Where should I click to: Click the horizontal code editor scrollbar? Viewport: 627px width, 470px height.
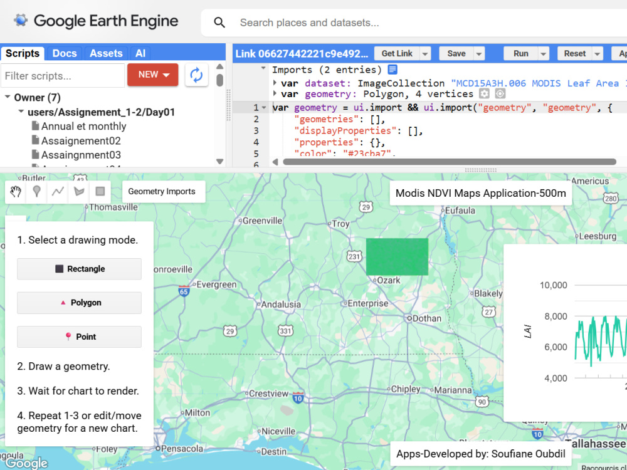point(450,162)
